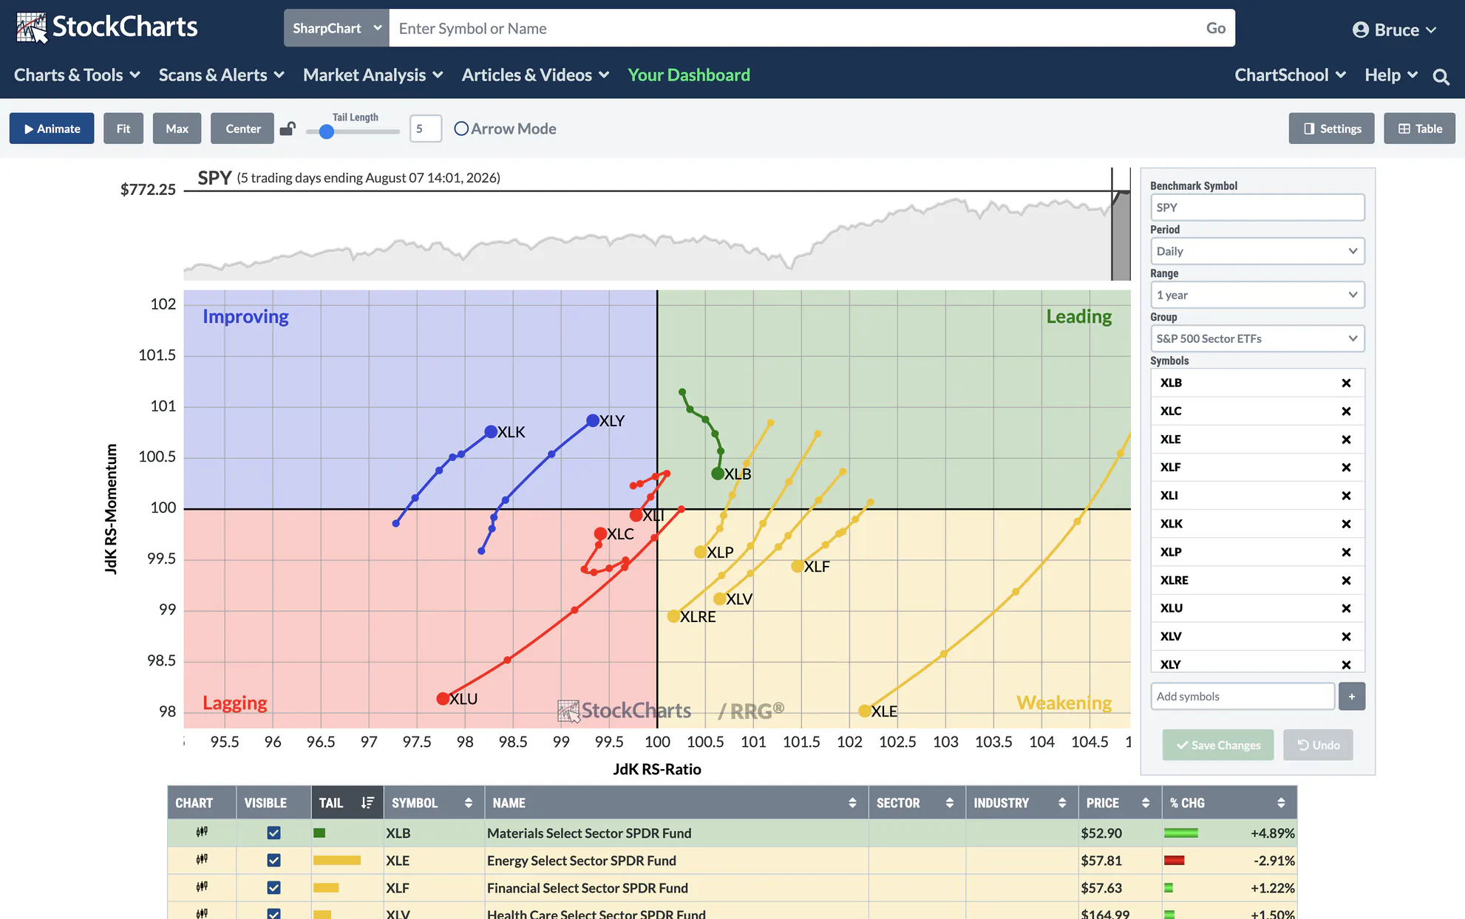Remove XLB from symbols list
This screenshot has height=919, width=1465.
coord(1346,383)
